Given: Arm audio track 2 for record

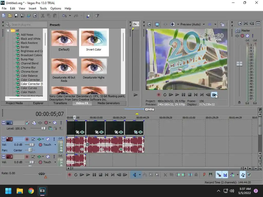Looking at the screenshot, I should click(x=27, y=139).
